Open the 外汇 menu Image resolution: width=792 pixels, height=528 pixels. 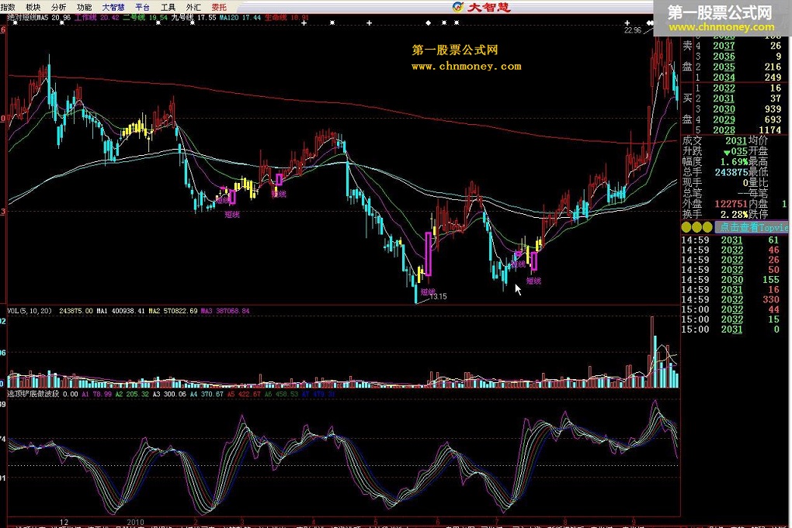pyautogui.click(x=193, y=7)
